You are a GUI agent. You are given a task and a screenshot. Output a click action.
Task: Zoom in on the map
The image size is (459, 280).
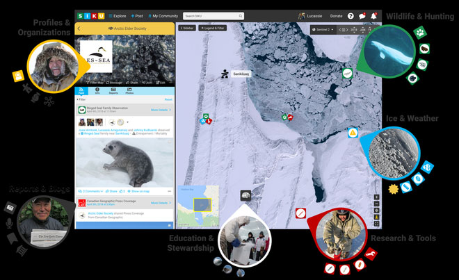click(x=376, y=197)
